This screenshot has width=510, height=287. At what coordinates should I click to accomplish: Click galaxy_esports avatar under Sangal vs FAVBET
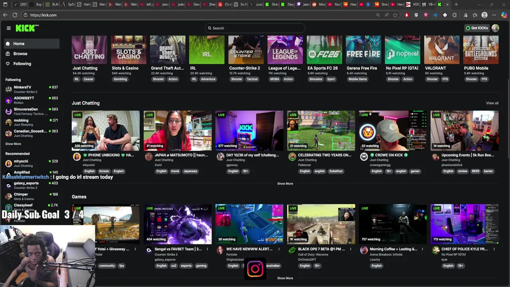[x=149, y=250]
